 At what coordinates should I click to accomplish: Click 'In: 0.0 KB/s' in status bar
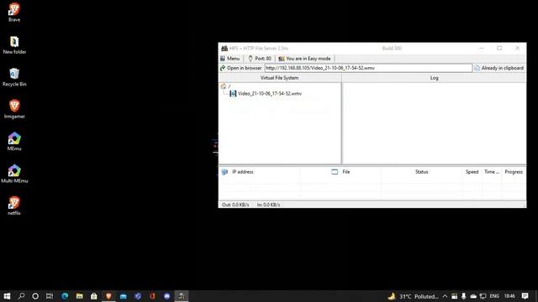[x=268, y=205]
